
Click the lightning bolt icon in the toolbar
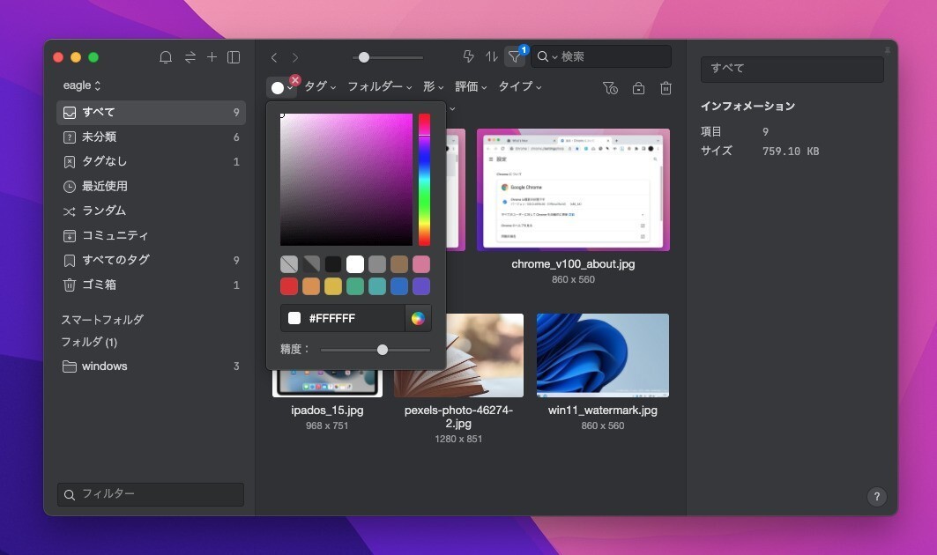[x=469, y=56]
